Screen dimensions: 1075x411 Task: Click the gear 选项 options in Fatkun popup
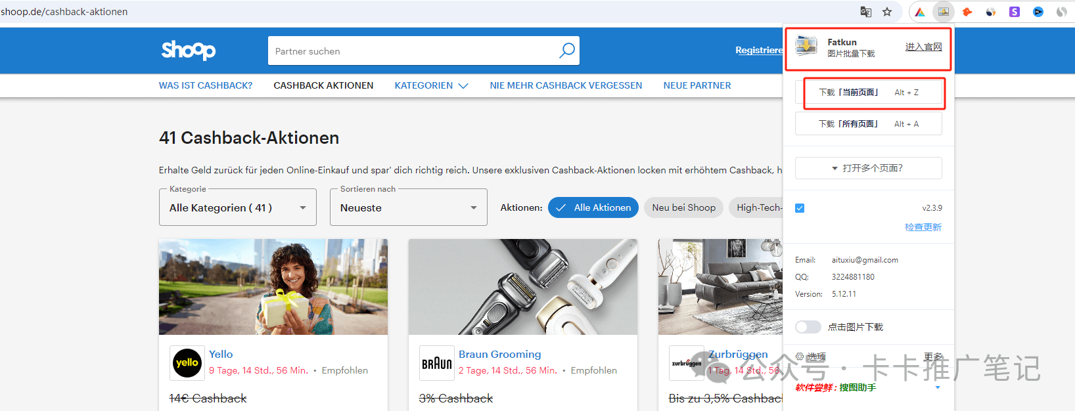click(810, 357)
